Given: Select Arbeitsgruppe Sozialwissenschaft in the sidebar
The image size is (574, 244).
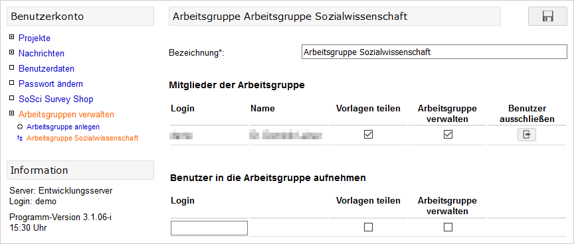Looking at the screenshot, I should point(82,138).
